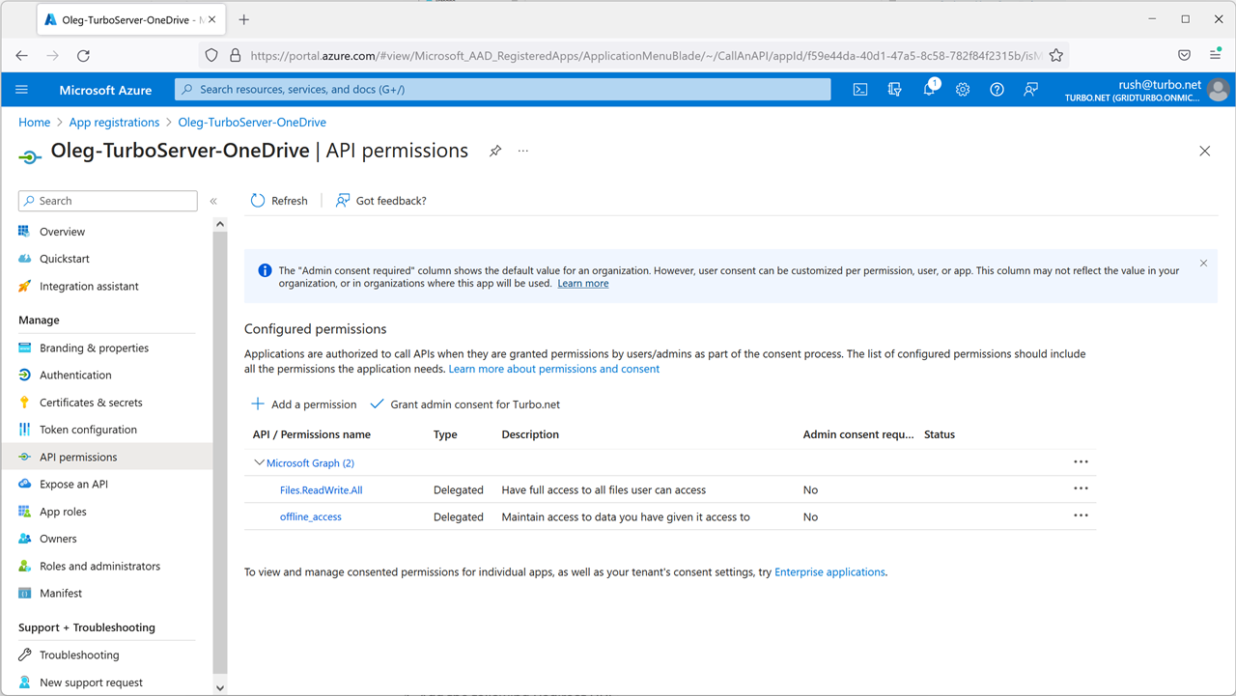
Task: Grant admin consent for Turbo.net
Action: tap(464, 404)
